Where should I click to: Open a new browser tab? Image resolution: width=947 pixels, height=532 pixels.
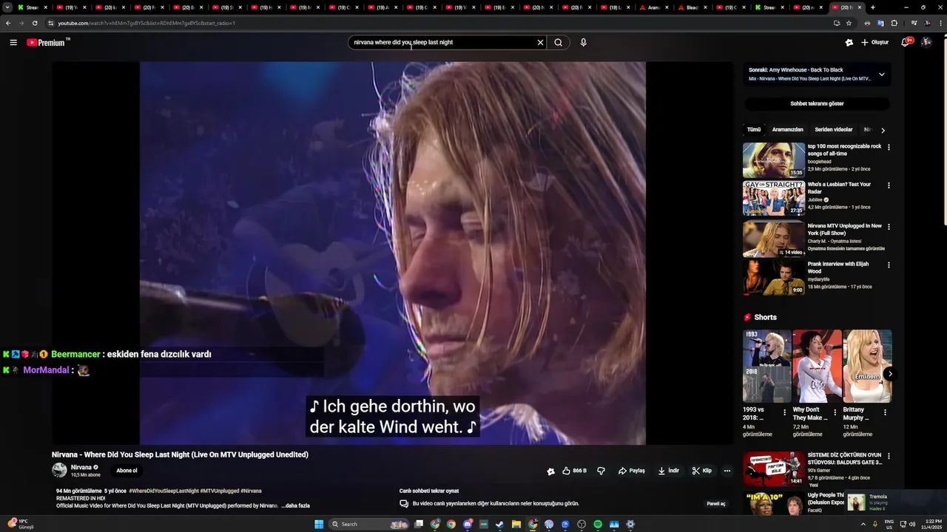(x=873, y=7)
